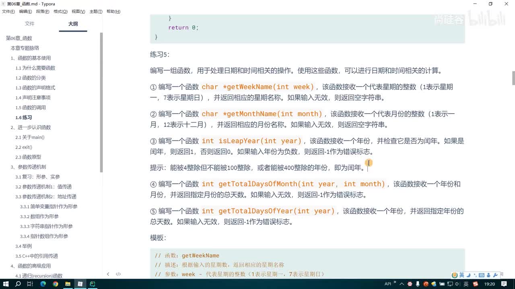515x289 pixels.
Task: Open outline item 2、进一步认识函数
Action: 31,127
